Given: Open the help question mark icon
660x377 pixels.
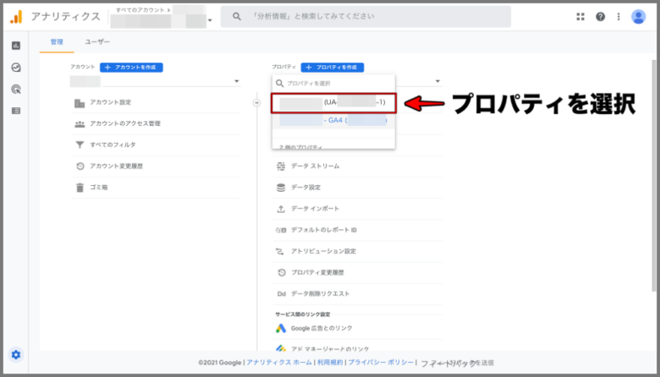Looking at the screenshot, I should [600, 17].
